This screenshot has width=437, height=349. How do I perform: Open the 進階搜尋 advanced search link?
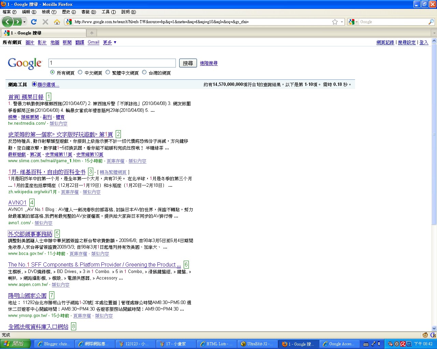point(209,63)
